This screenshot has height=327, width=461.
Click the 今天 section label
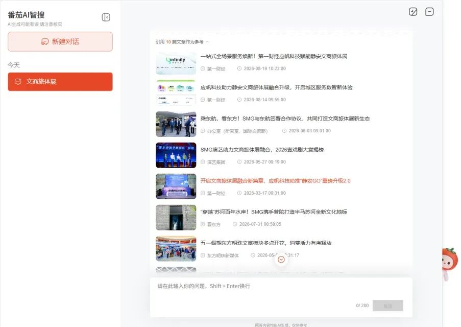[x=13, y=65]
